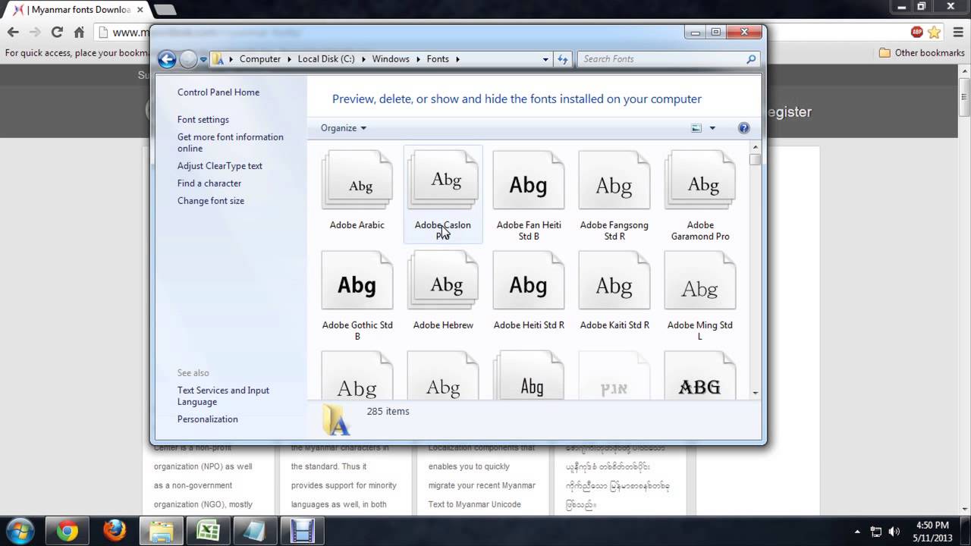Select the Adobe Arabic font icon
Viewport: 971px width, 546px height.
[x=357, y=180]
